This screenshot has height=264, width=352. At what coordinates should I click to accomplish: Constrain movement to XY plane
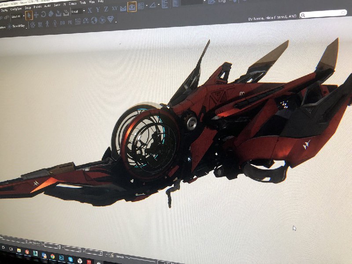point(114,8)
